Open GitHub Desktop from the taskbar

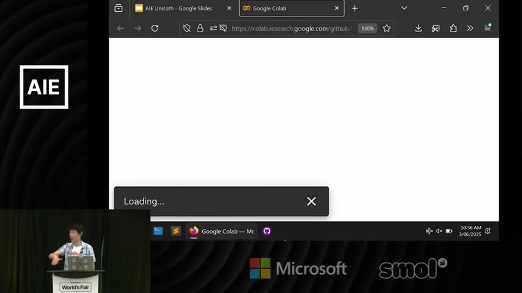click(x=267, y=231)
